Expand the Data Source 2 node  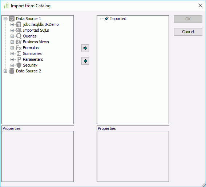(5, 71)
